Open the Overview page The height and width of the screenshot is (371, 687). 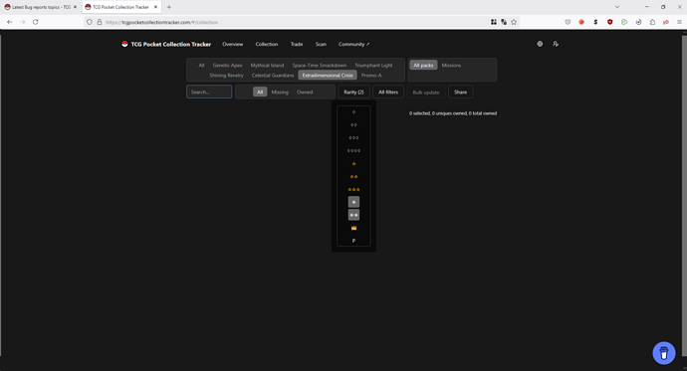coord(232,44)
